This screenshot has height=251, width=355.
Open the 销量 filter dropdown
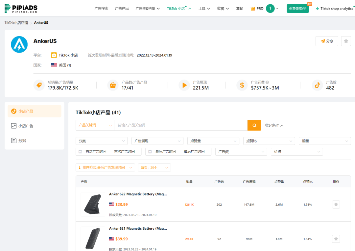click(325, 141)
